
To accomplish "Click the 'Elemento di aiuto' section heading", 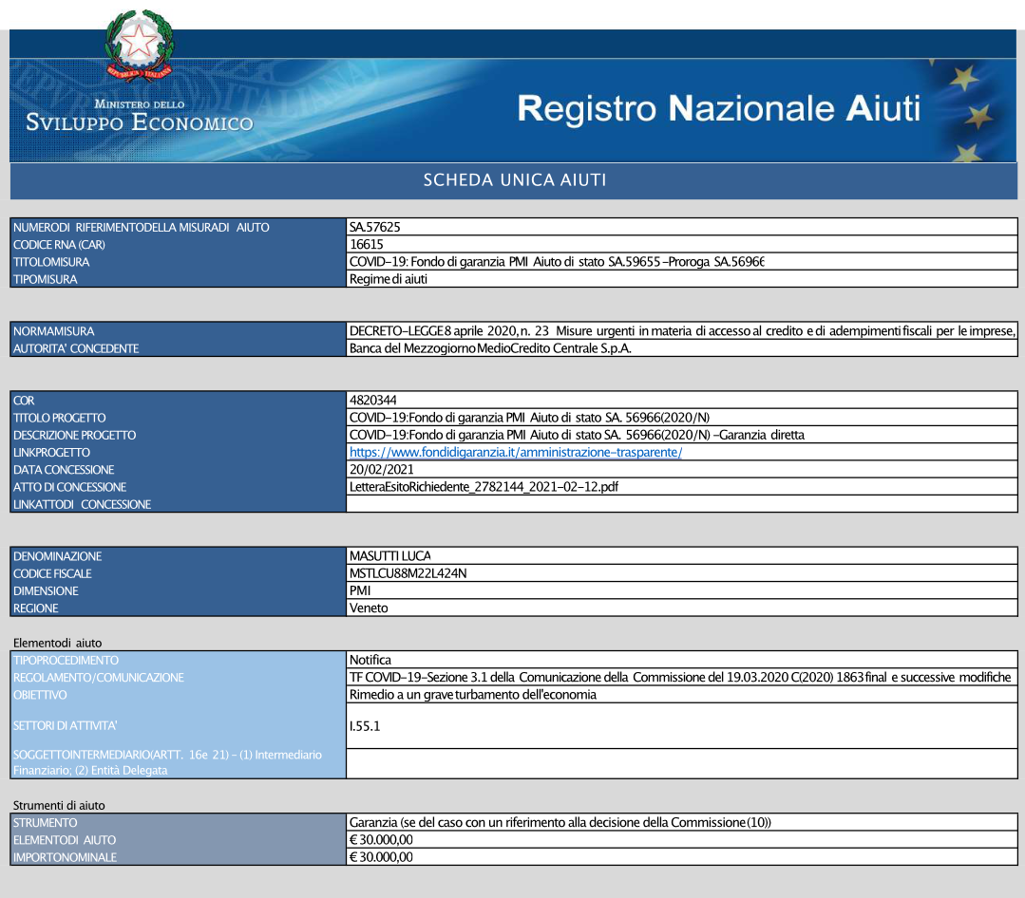I will tap(58, 643).
